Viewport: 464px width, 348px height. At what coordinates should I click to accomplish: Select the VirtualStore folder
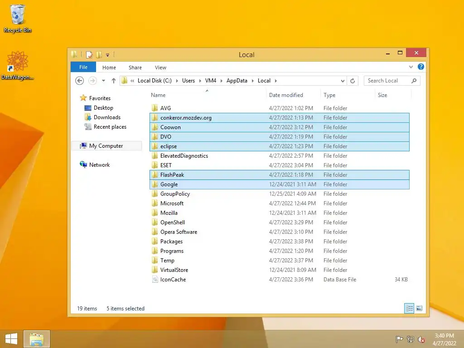(x=279, y=270)
